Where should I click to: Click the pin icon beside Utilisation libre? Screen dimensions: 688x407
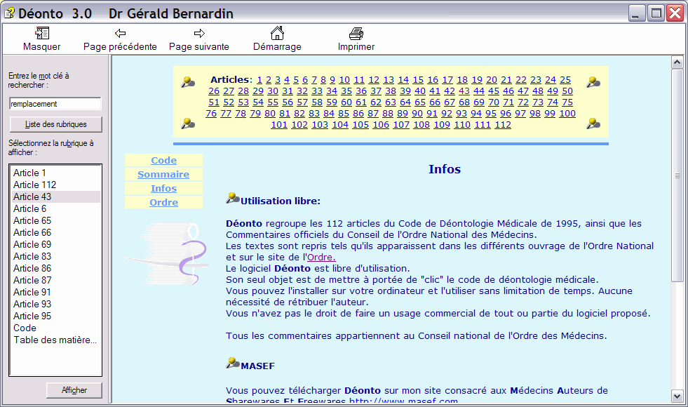tap(233, 199)
